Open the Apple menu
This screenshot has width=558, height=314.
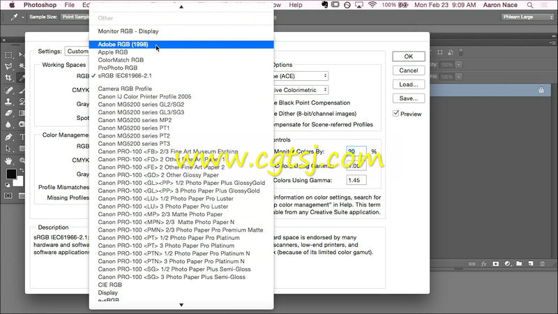point(12,5)
